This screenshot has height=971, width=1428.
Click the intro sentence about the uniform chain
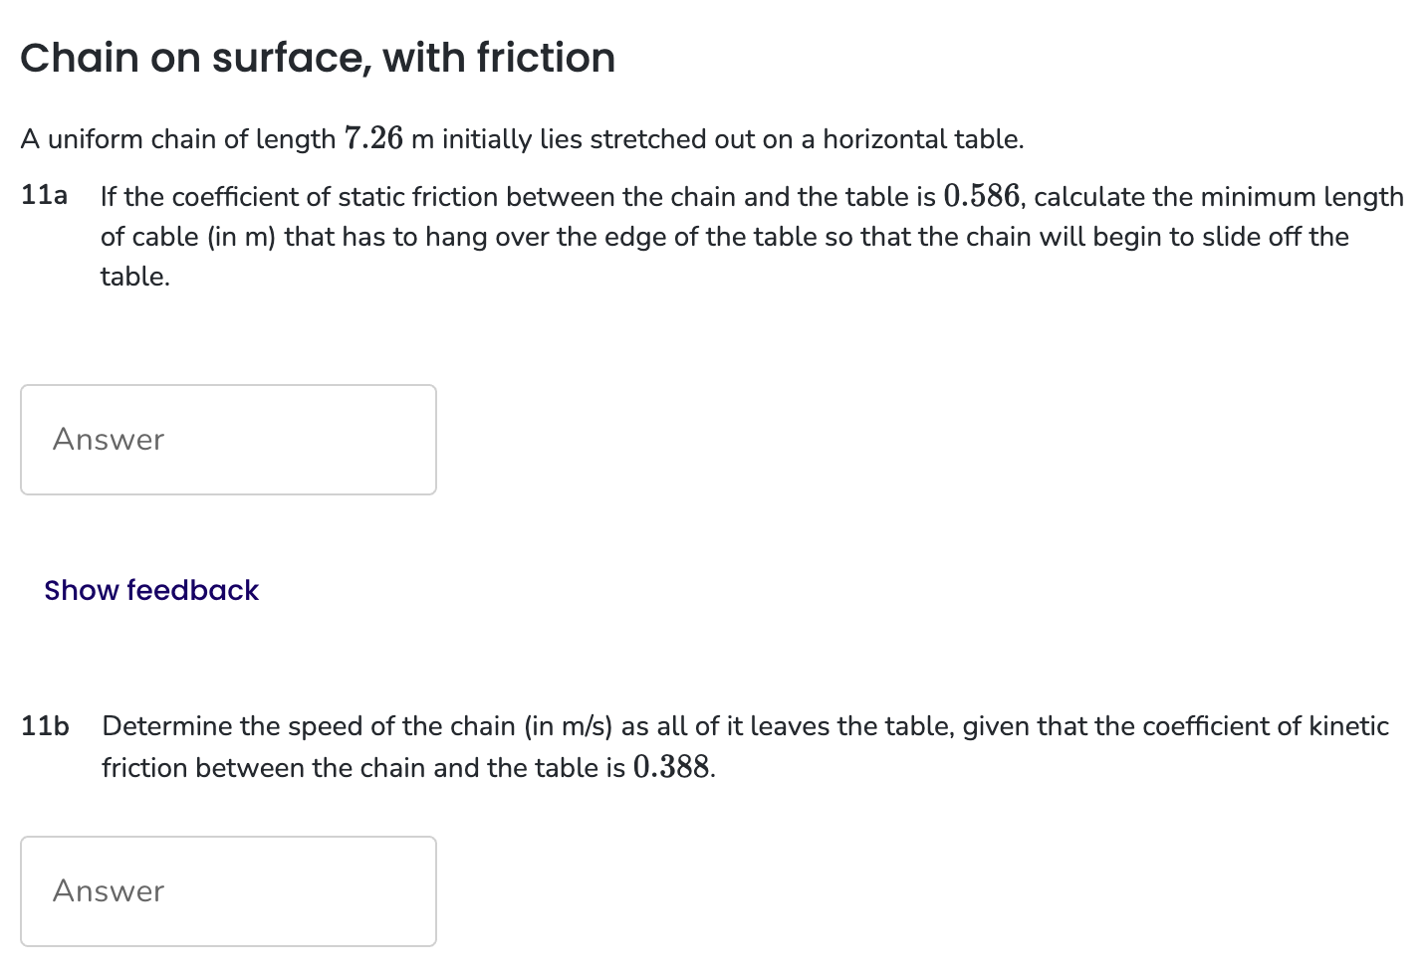tap(522, 138)
